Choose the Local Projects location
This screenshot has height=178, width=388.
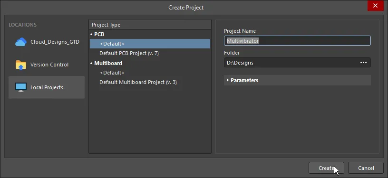(47, 87)
